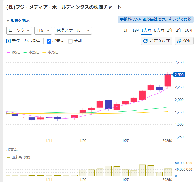Click the 移5日 legend entry
The width and height of the screenshot is (196, 182).
(14, 52)
